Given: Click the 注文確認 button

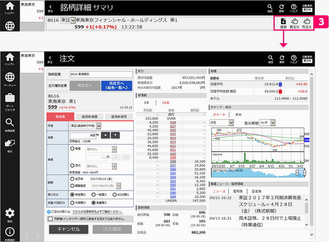Looking at the screenshot, I should click(x=112, y=229).
